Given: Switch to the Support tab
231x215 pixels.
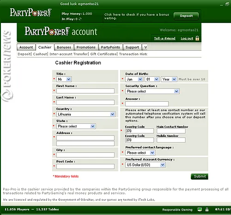Looking at the screenshot, I should [x=132, y=47].
